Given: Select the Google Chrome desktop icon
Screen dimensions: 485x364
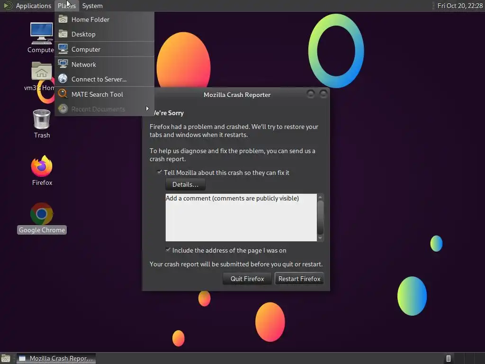Looking at the screenshot, I should pos(42,214).
